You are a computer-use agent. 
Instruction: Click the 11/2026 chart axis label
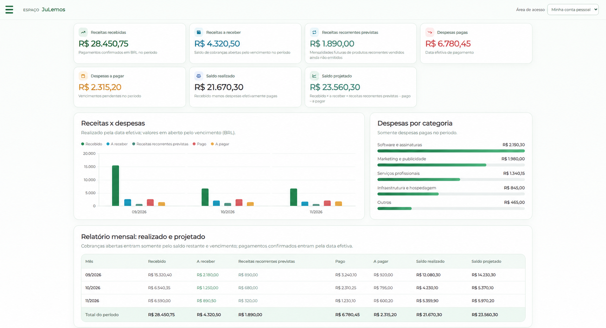click(316, 212)
